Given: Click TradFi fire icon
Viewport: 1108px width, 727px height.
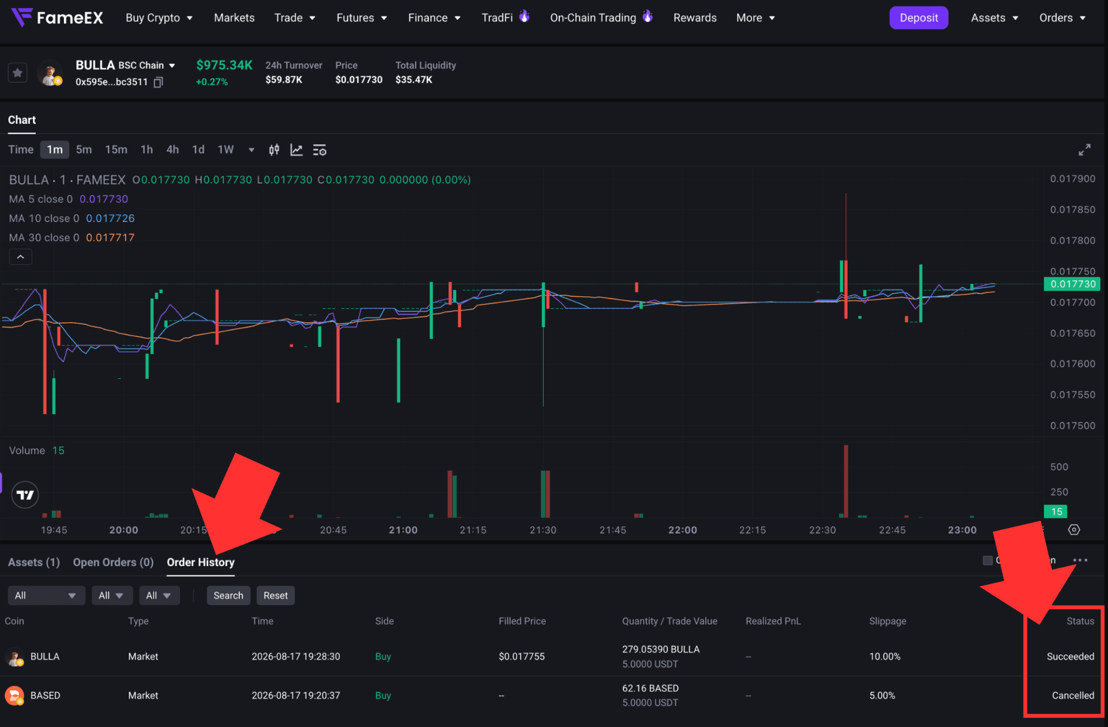Looking at the screenshot, I should coord(524,16).
